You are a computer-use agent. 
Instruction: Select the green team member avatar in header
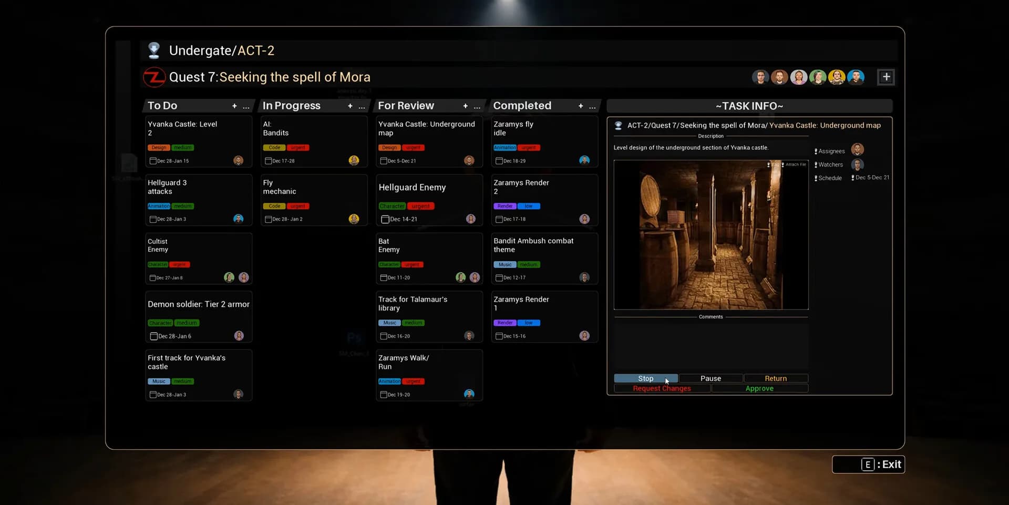(x=818, y=77)
